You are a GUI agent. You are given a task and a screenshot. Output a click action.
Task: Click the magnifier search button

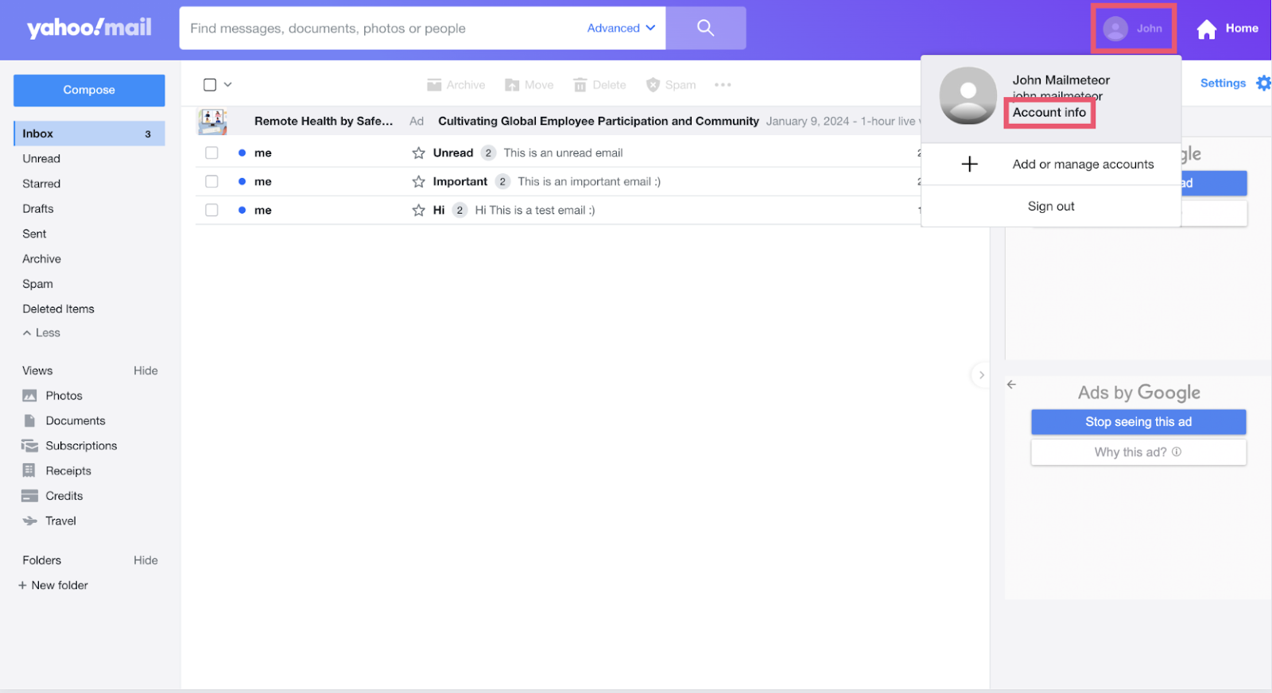click(705, 28)
